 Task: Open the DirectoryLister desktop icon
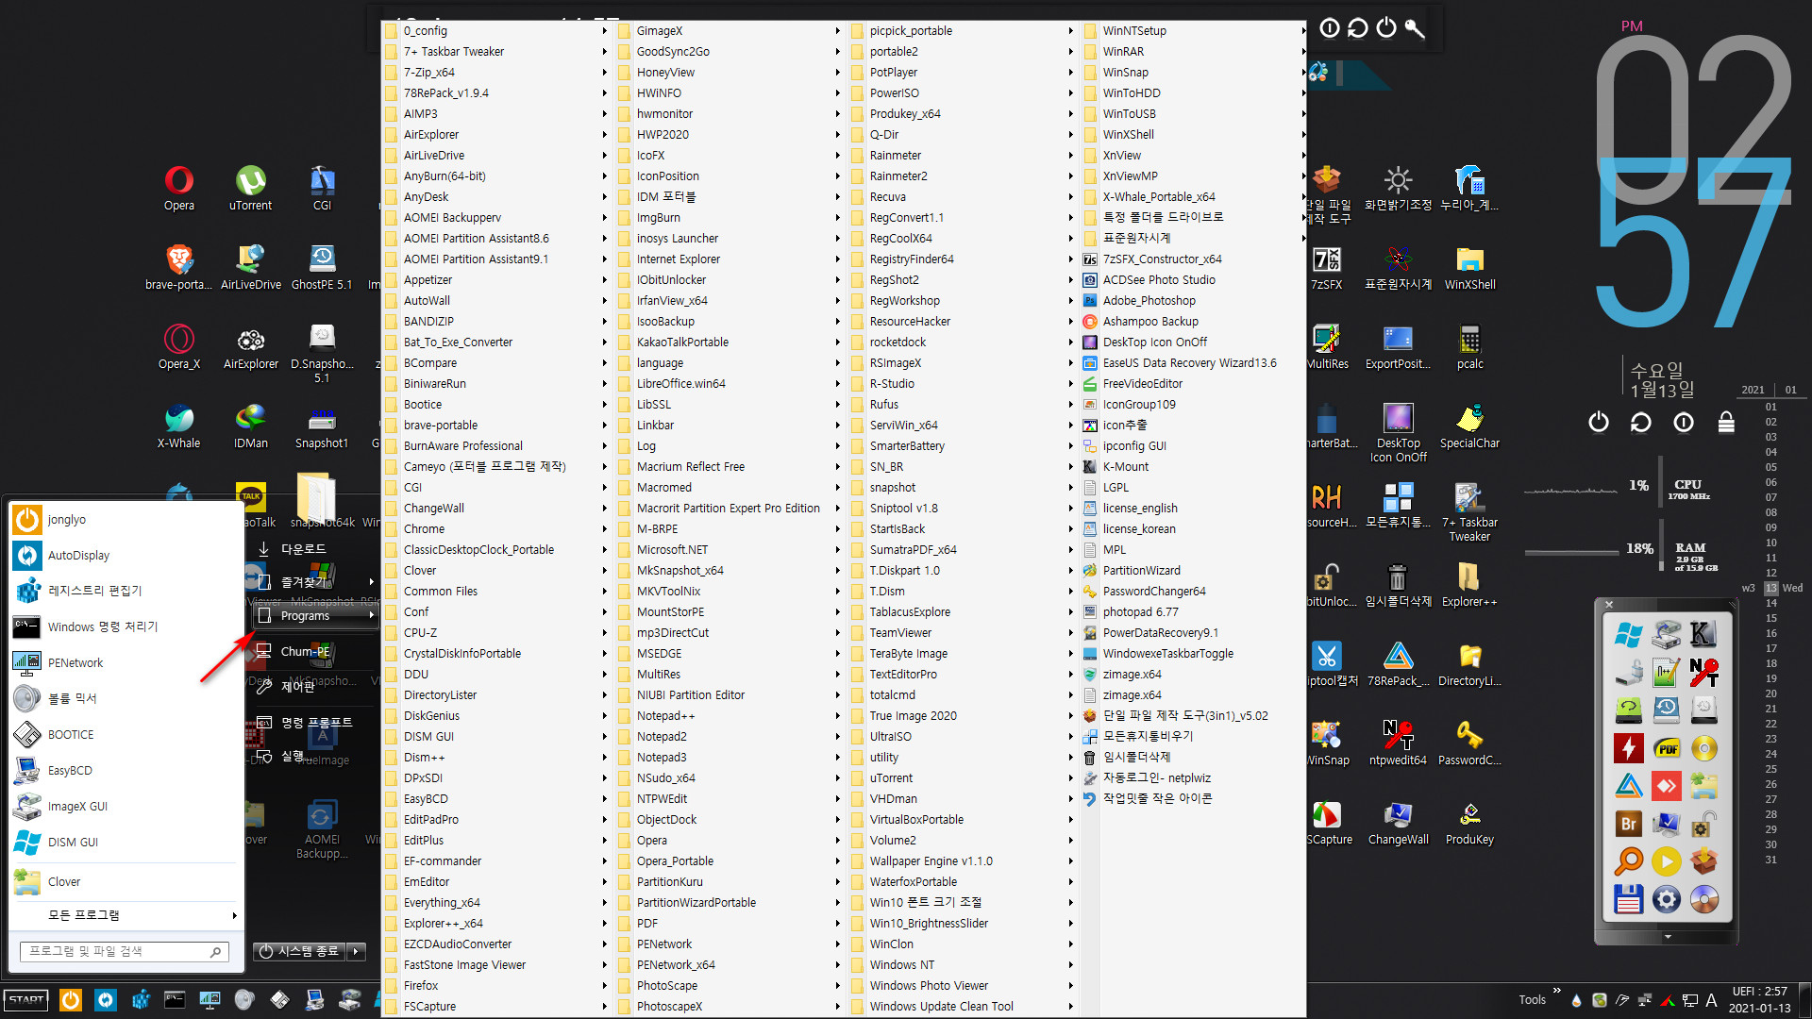click(x=1469, y=663)
